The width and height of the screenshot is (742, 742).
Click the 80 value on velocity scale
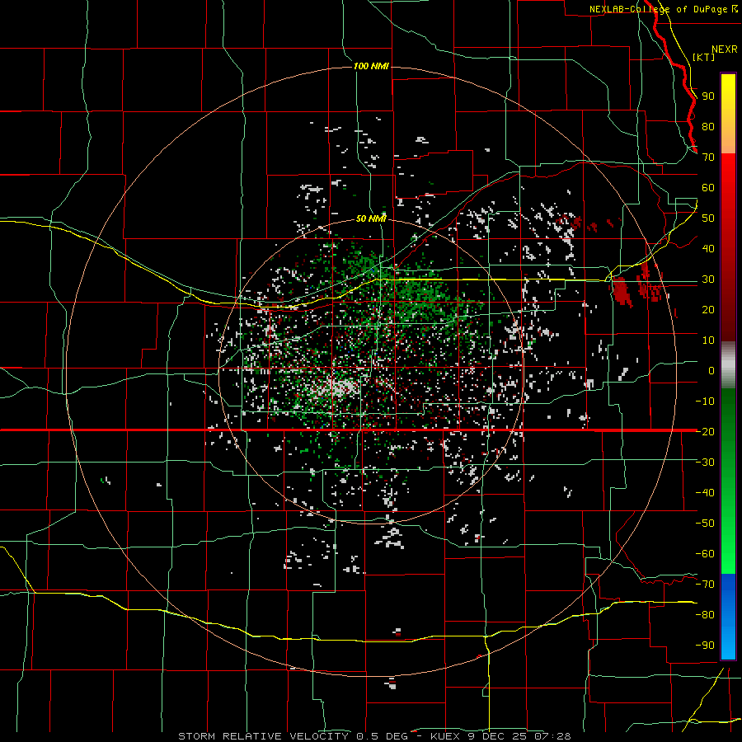pyautogui.click(x=708, y=127)
